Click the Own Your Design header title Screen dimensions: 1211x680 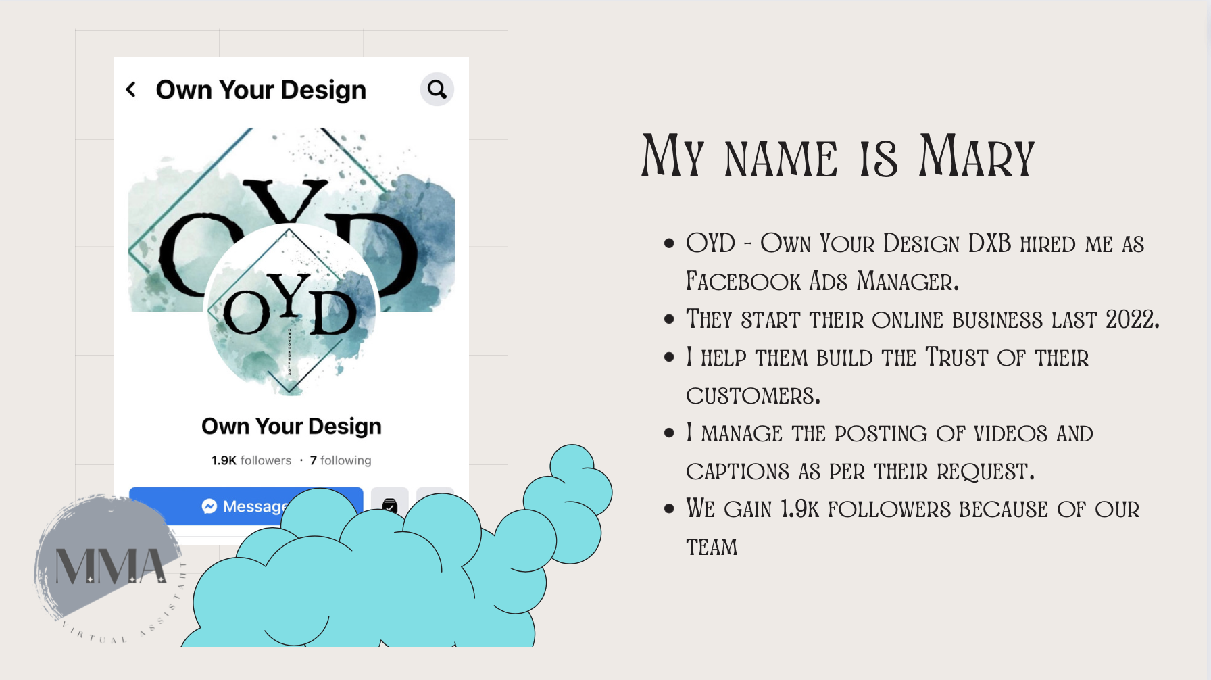tap(261, 90)
